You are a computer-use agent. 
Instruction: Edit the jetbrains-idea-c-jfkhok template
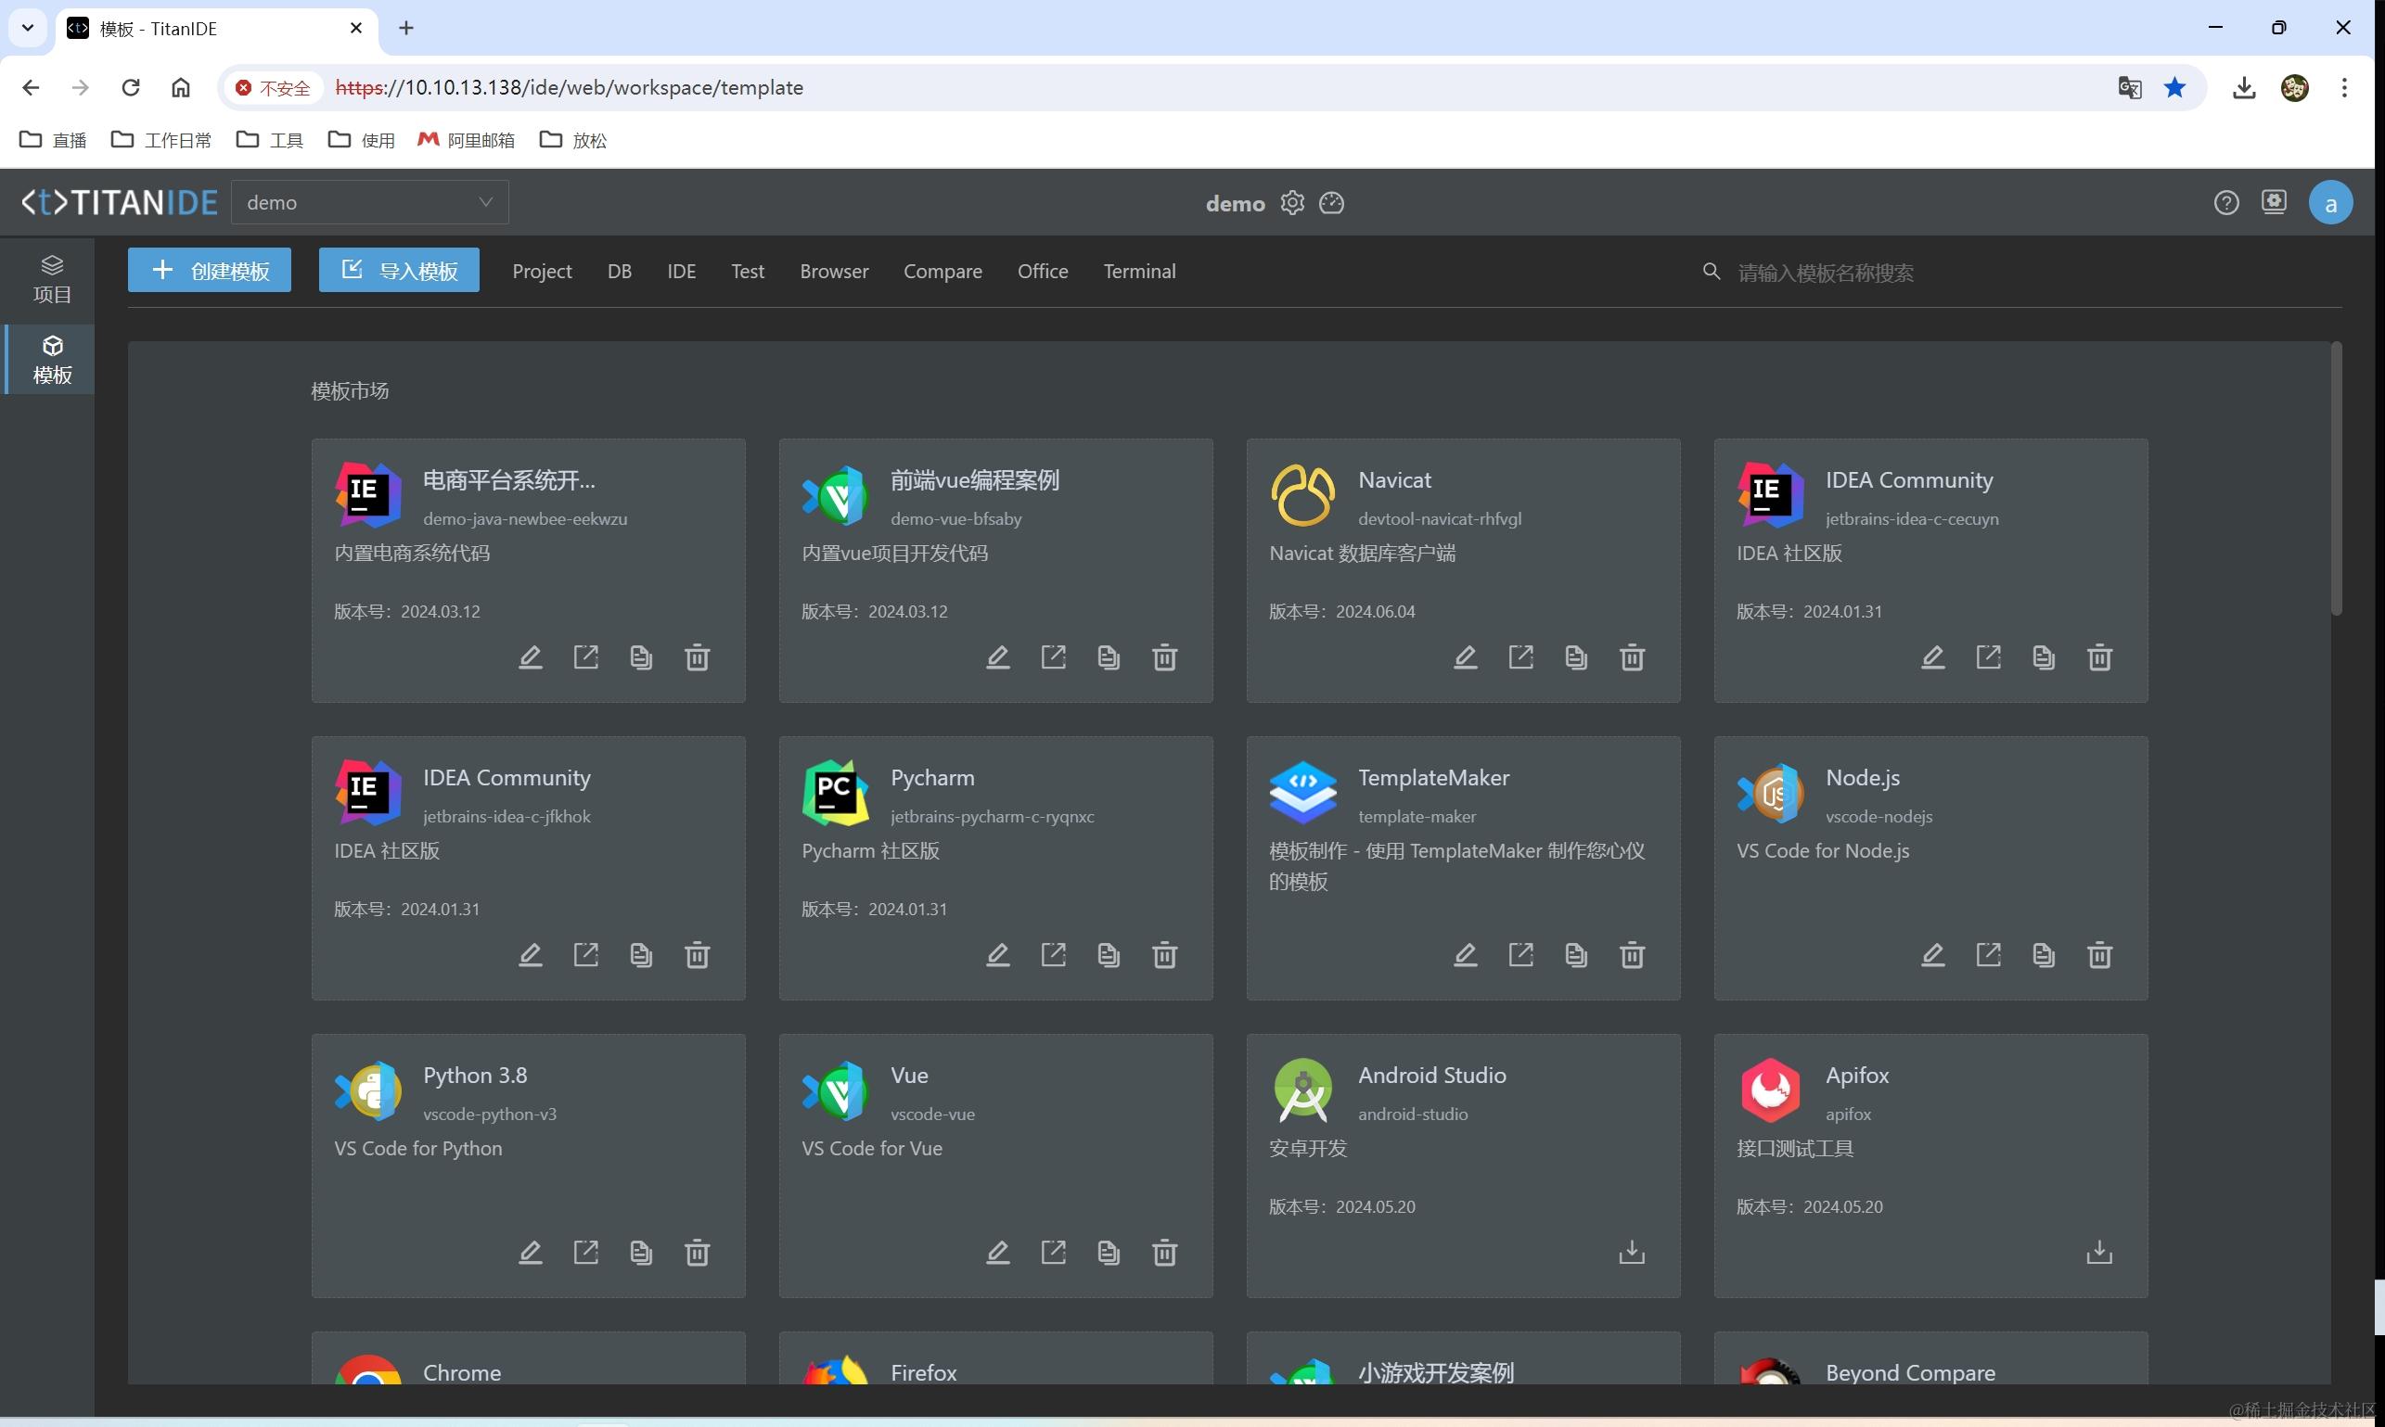[530, 955]
